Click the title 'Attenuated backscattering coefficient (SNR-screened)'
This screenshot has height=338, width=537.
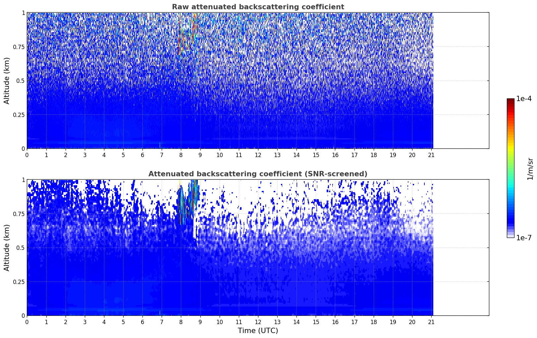click(258, 174)
